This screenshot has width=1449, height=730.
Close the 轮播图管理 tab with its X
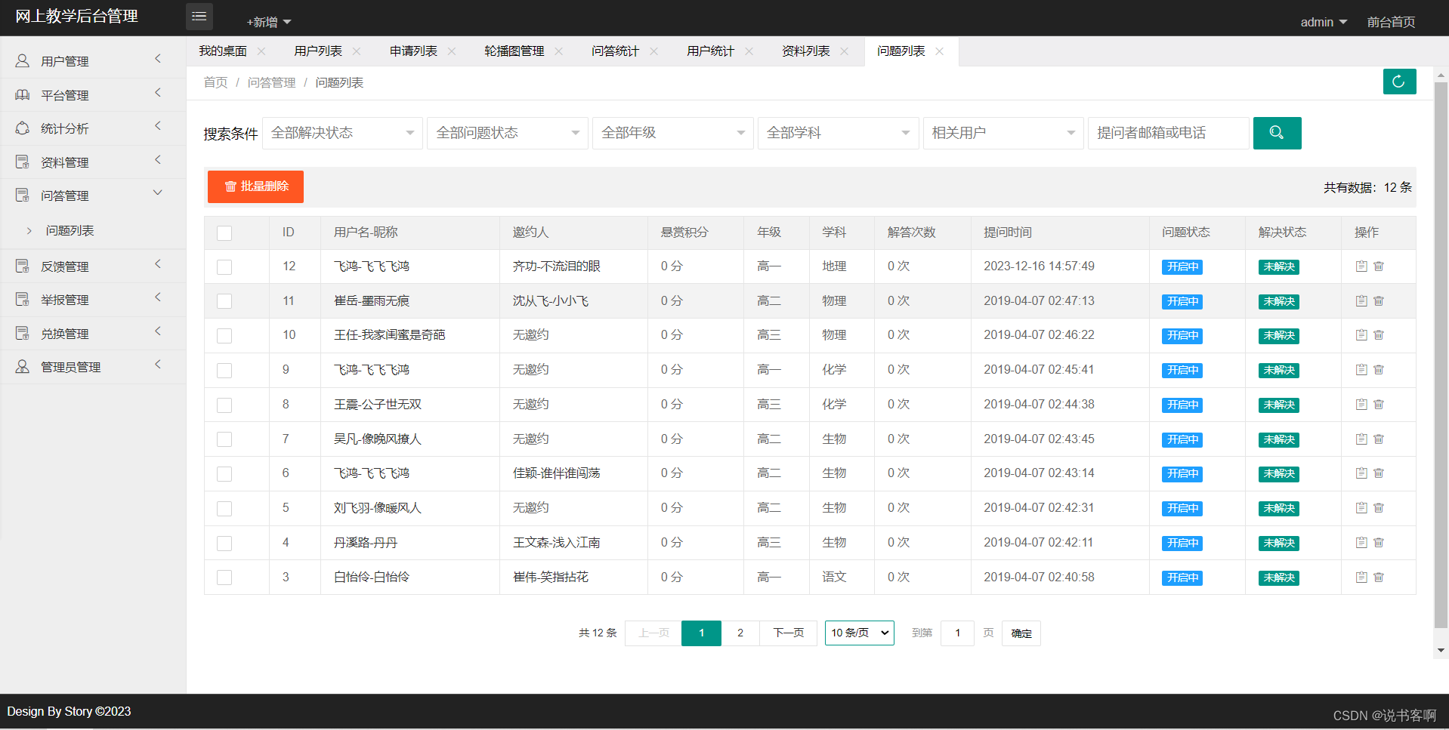(x=559, y=51)
